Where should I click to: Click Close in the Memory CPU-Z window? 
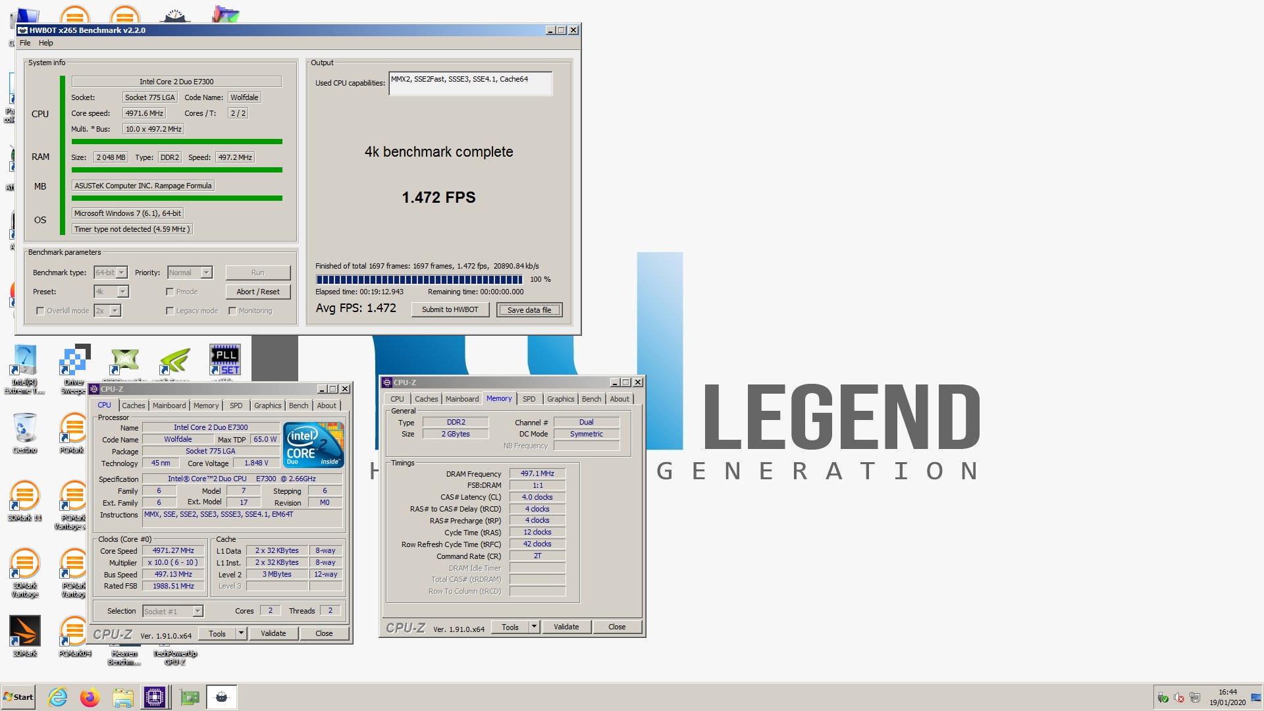(x=617, y=627)
